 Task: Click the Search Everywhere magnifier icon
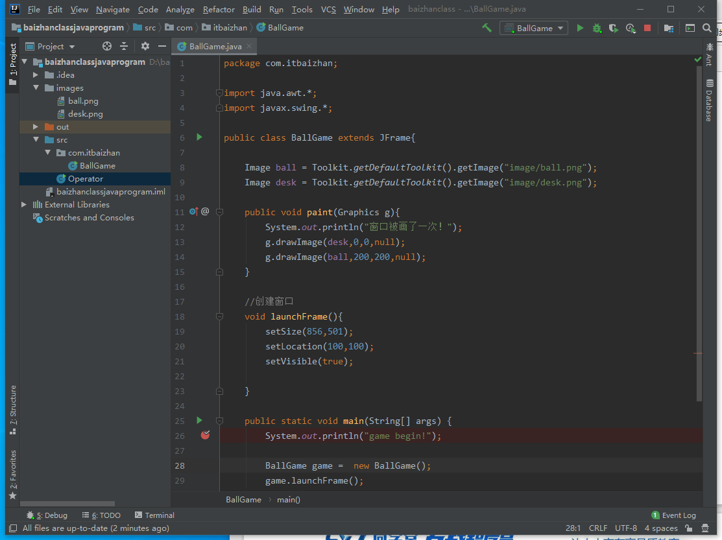[x=707, y=28]
